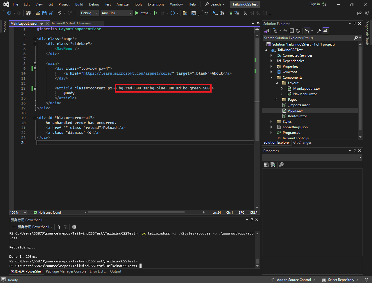Click the Save All toolbar icon
Image resolution: width=372 pixels, height=283 pixels.
51,13
